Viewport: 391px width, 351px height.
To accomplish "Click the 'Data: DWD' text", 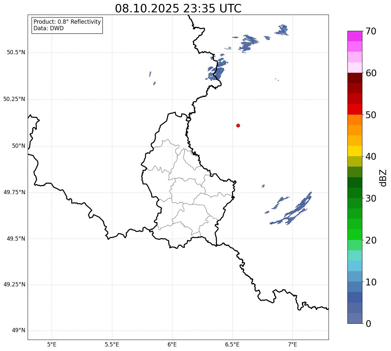I will (48, 28).
